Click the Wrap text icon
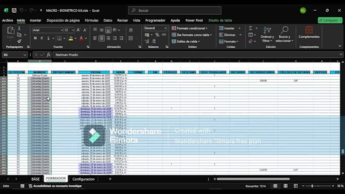 pos(131,30)
